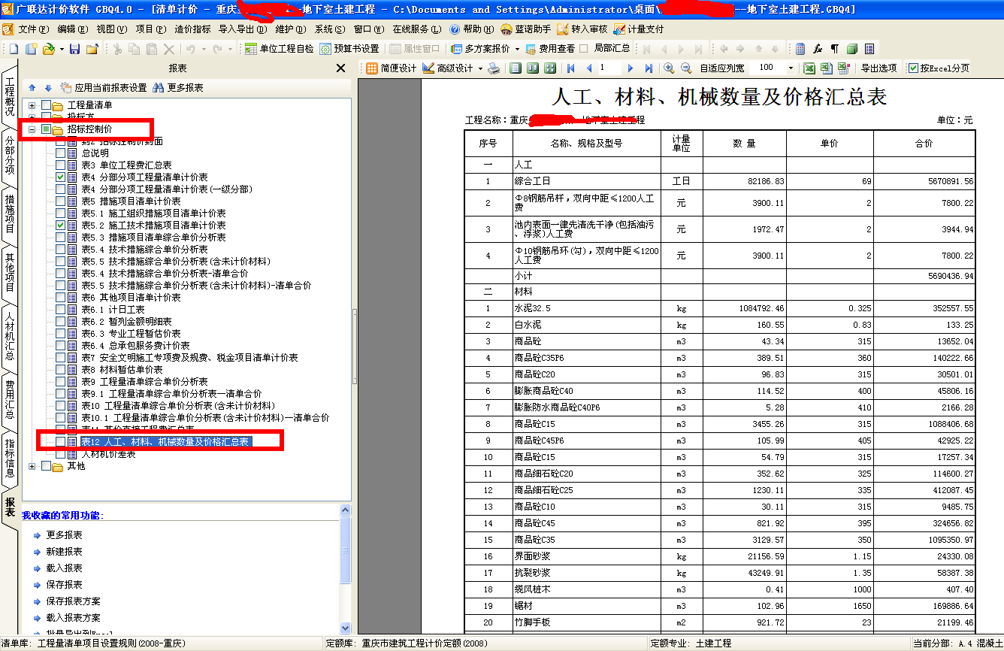
Task: Click the 新建报表 link
Action: [x=64, y=552]
